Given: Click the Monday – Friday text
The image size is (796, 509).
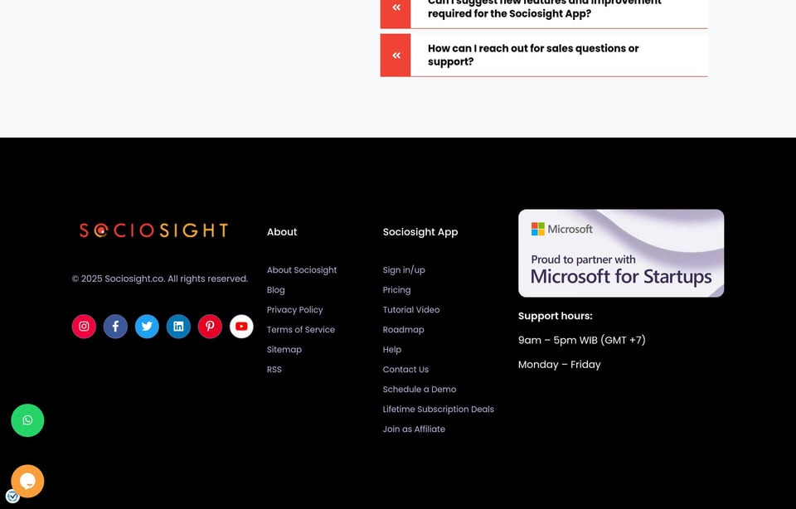Looking at the screenshot, I should click(559, 365).
